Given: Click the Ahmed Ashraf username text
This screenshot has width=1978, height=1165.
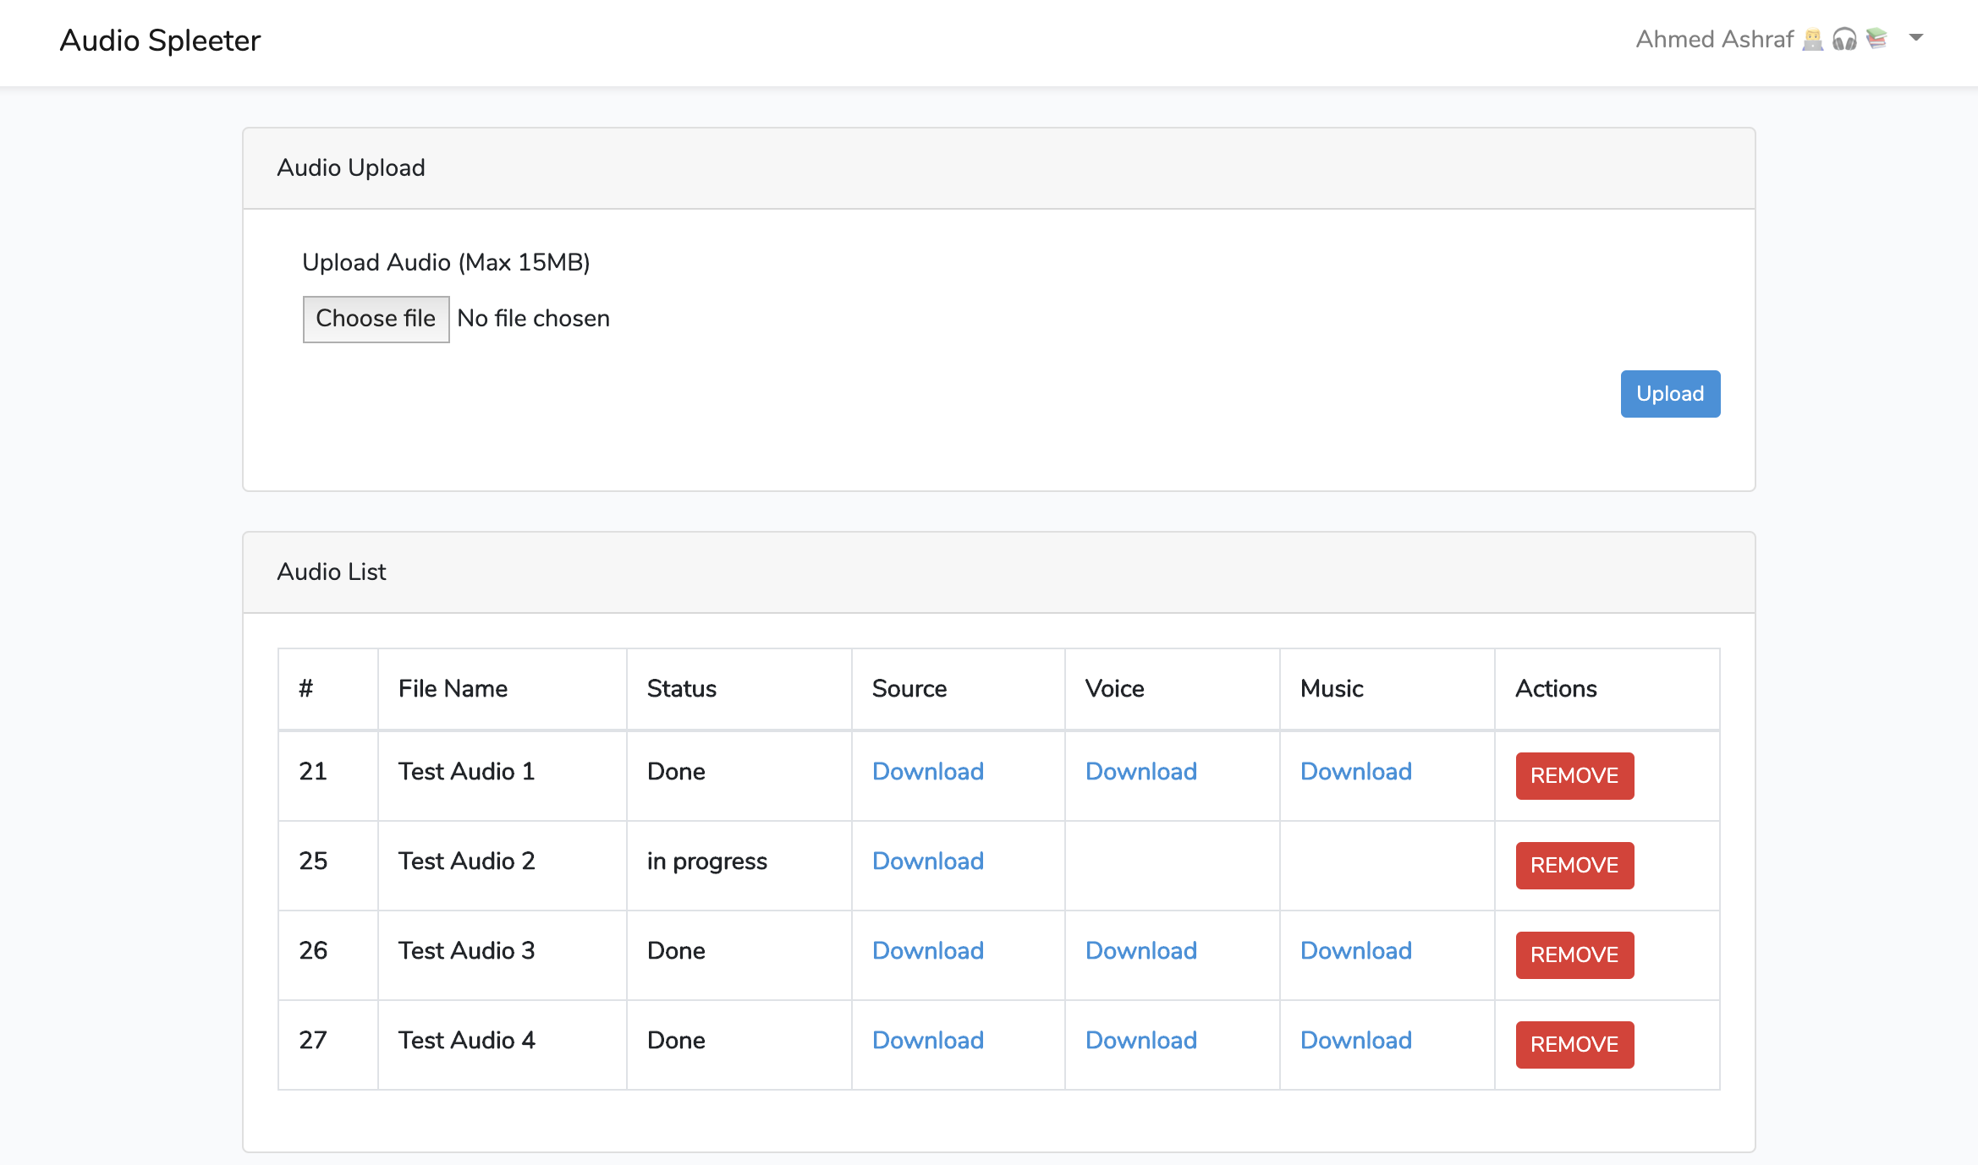Looking at the screenshot, I should click(1714, 40).
